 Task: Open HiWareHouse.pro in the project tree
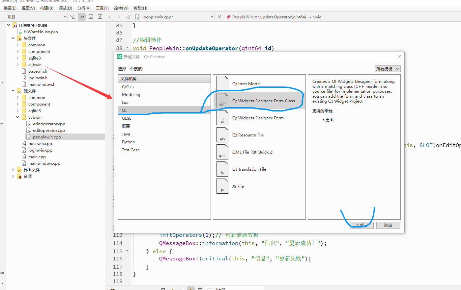tap(41, 32)
